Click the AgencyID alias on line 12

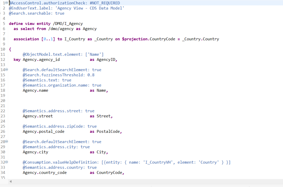107,59
